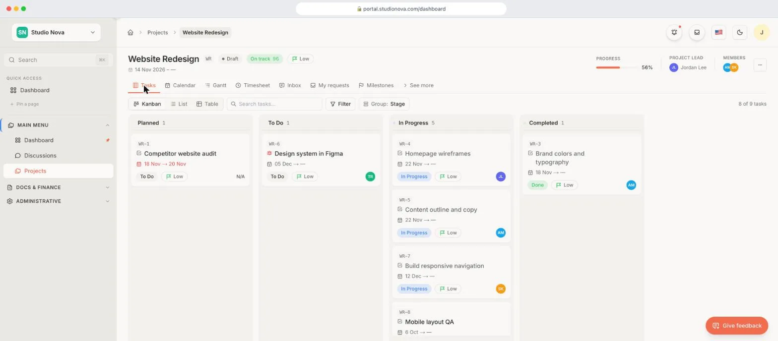Screen dimensions: 778x341
Task: Open the Milestones tab
Action: click(376, 85)
